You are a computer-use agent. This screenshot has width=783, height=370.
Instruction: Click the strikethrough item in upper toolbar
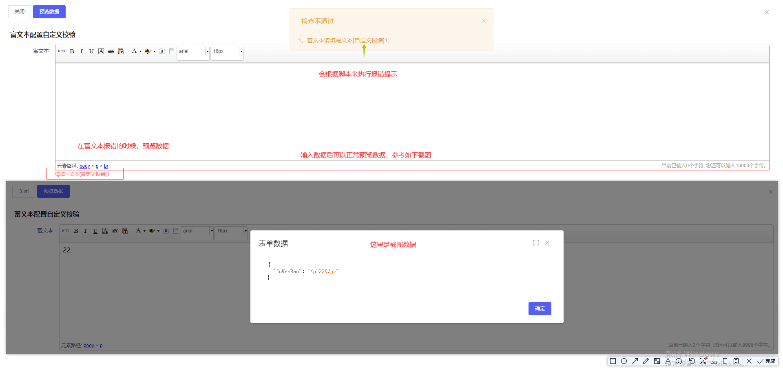pyautogui.click(x=111, y=51)
